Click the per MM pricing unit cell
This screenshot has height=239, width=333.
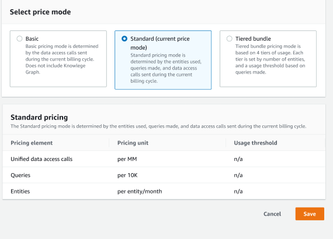(x=127, y=159)
